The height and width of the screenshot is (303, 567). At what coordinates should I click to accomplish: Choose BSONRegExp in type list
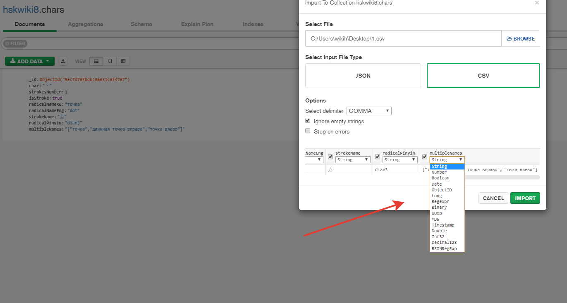pos(447,248)
